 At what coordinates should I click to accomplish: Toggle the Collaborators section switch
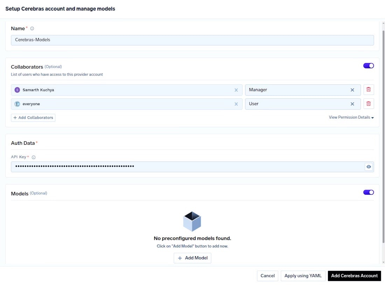coord(369,65)
